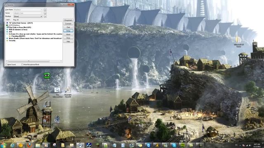264x148 pixels.
Task: Select the Security channel
Action: 12,40
